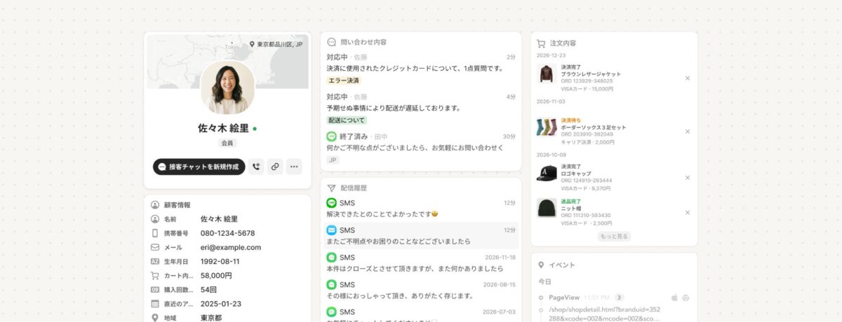The height and width of the screenshot is (322, 842).
Task: Click the 配送について tag
Action: coord(347,120)
